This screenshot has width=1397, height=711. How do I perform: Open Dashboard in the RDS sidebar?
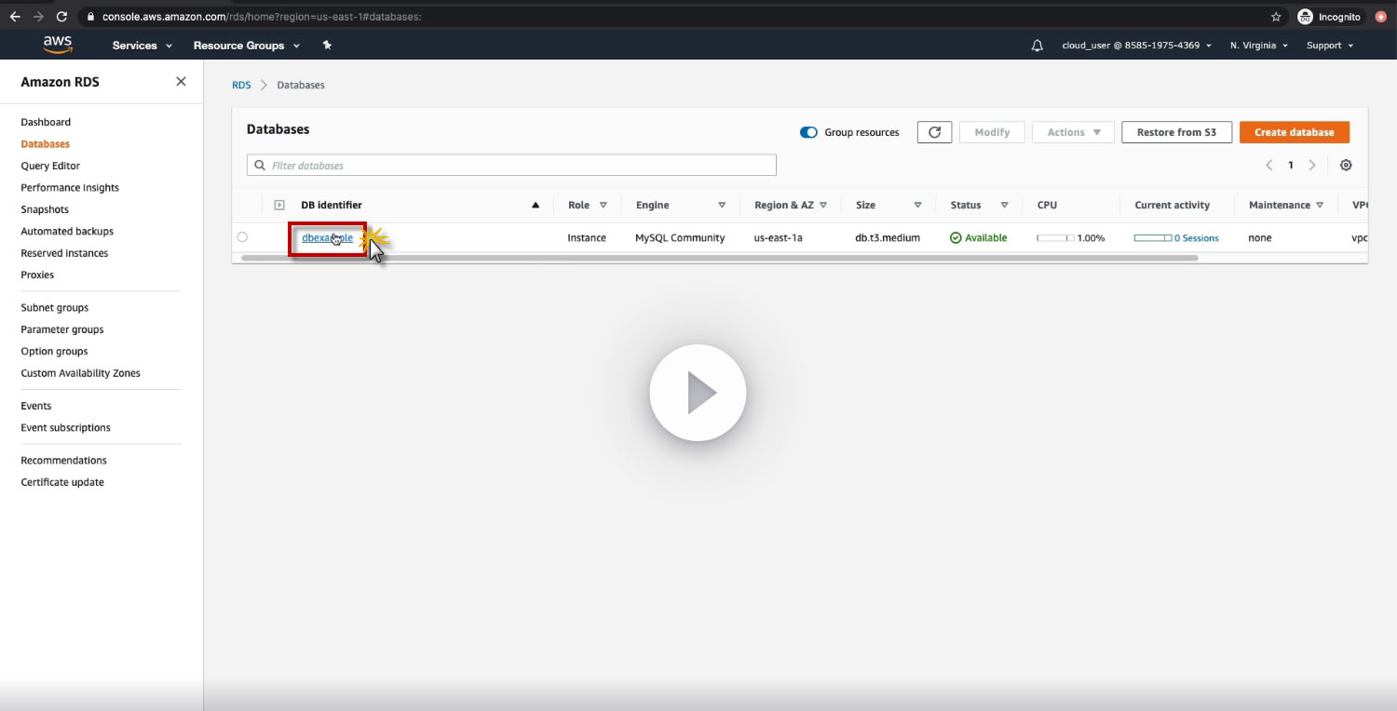(46, 122)
